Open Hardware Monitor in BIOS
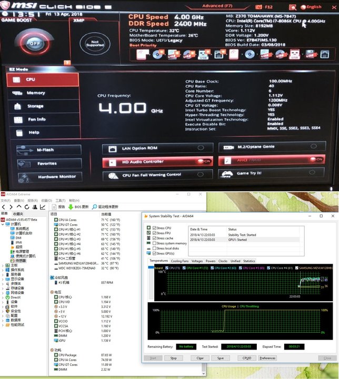The height and width of the screenshot is (379, 339). point(50,177)
